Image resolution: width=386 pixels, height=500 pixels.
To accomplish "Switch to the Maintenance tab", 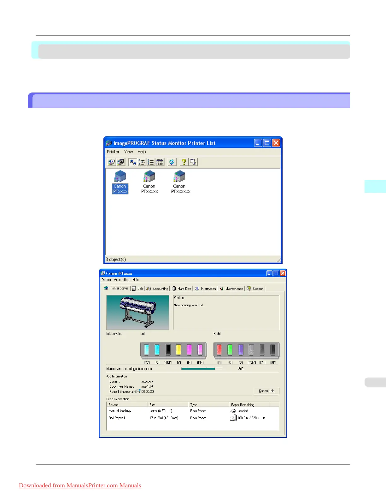I will coord(231,289).
